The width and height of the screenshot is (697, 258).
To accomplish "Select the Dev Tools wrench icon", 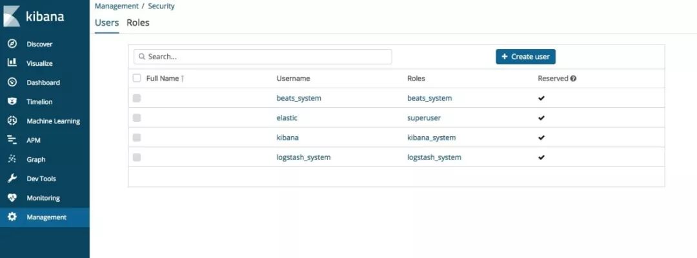I will (12, 179).
